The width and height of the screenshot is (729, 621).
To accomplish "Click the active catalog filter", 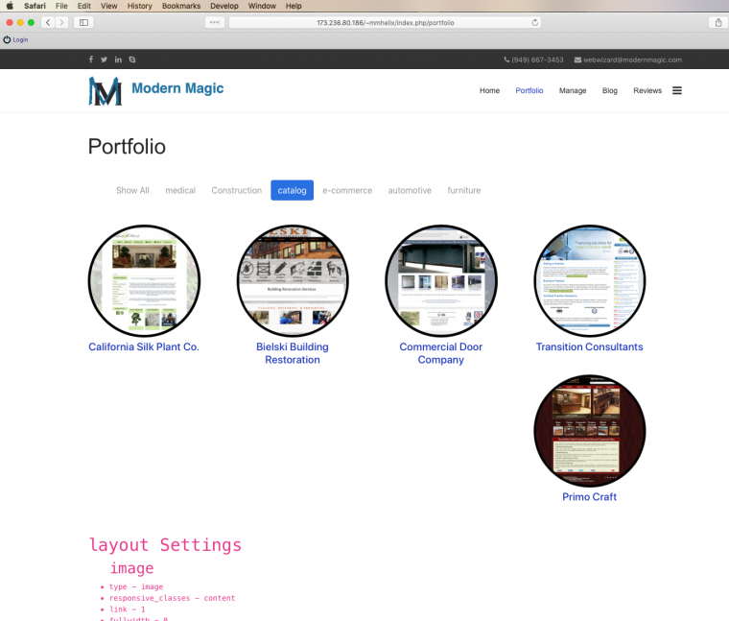I will pos(292,190).
